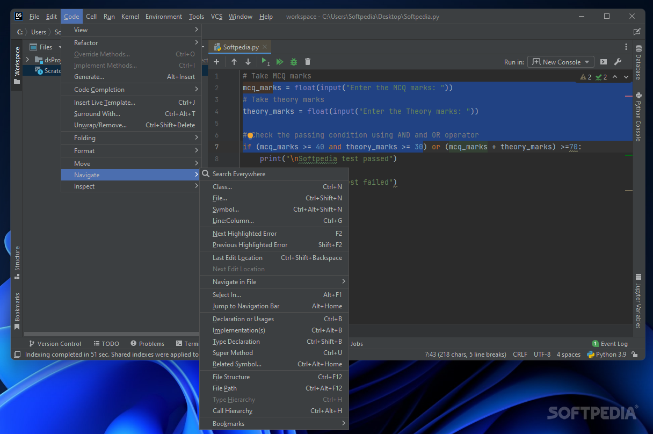Change the CRLF line separator

click(520, 355)
